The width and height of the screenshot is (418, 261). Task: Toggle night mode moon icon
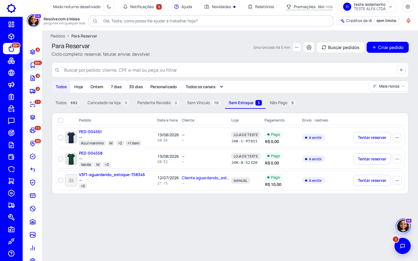[109, 7]
